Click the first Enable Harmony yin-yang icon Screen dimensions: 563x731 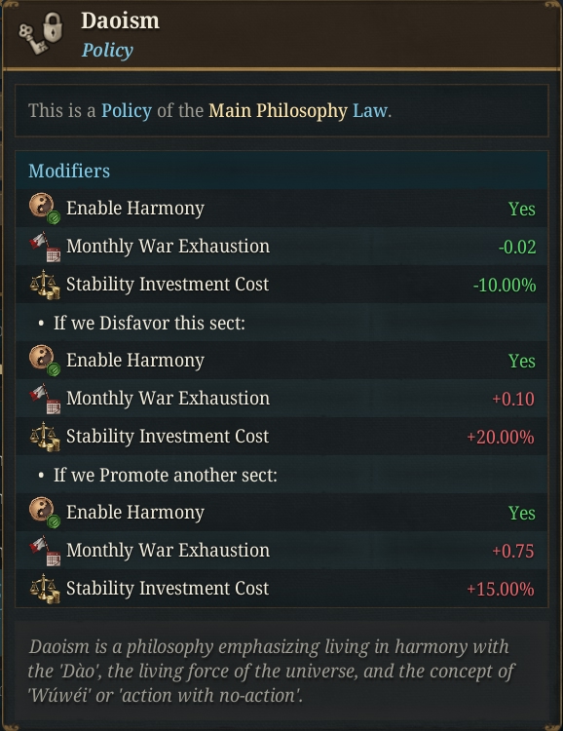(x=45, y=208)
